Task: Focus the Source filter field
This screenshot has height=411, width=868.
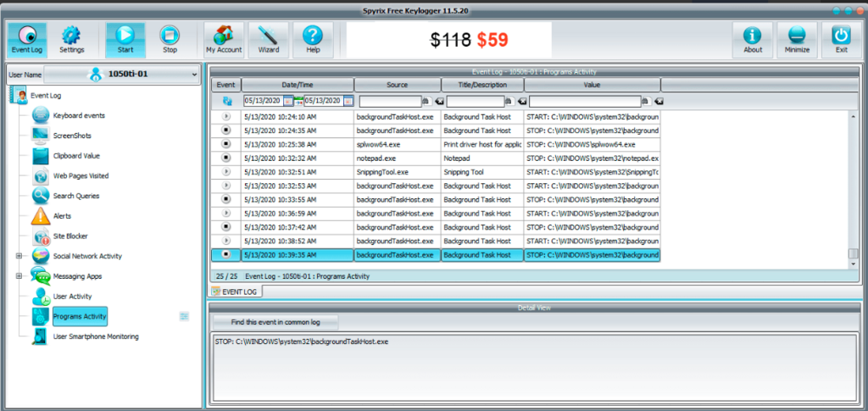Action: pyautogui.click(x=390, y=102)
